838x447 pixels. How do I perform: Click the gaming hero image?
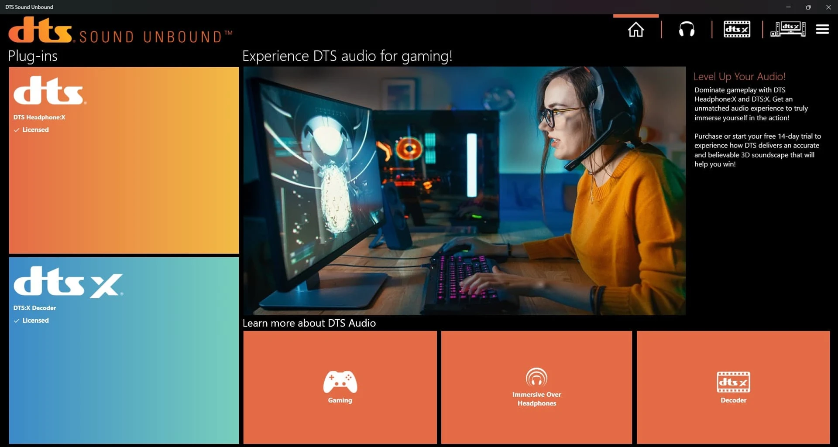pos(464,191)
